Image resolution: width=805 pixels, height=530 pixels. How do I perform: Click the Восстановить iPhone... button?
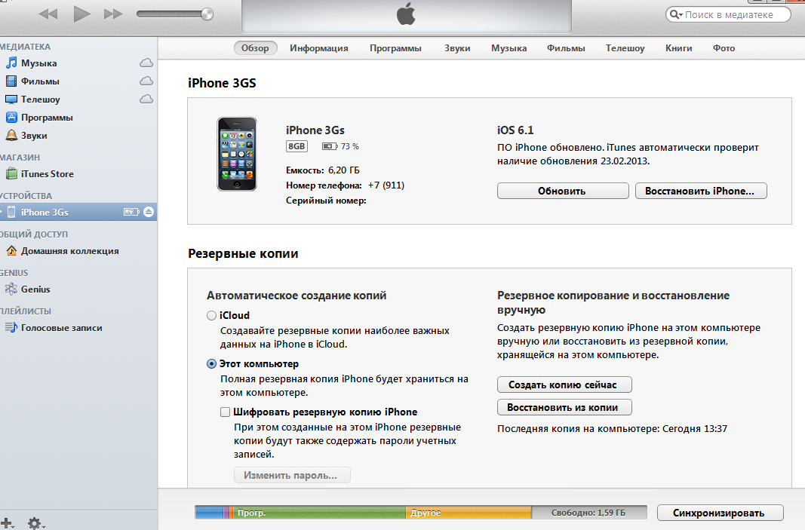701,191
